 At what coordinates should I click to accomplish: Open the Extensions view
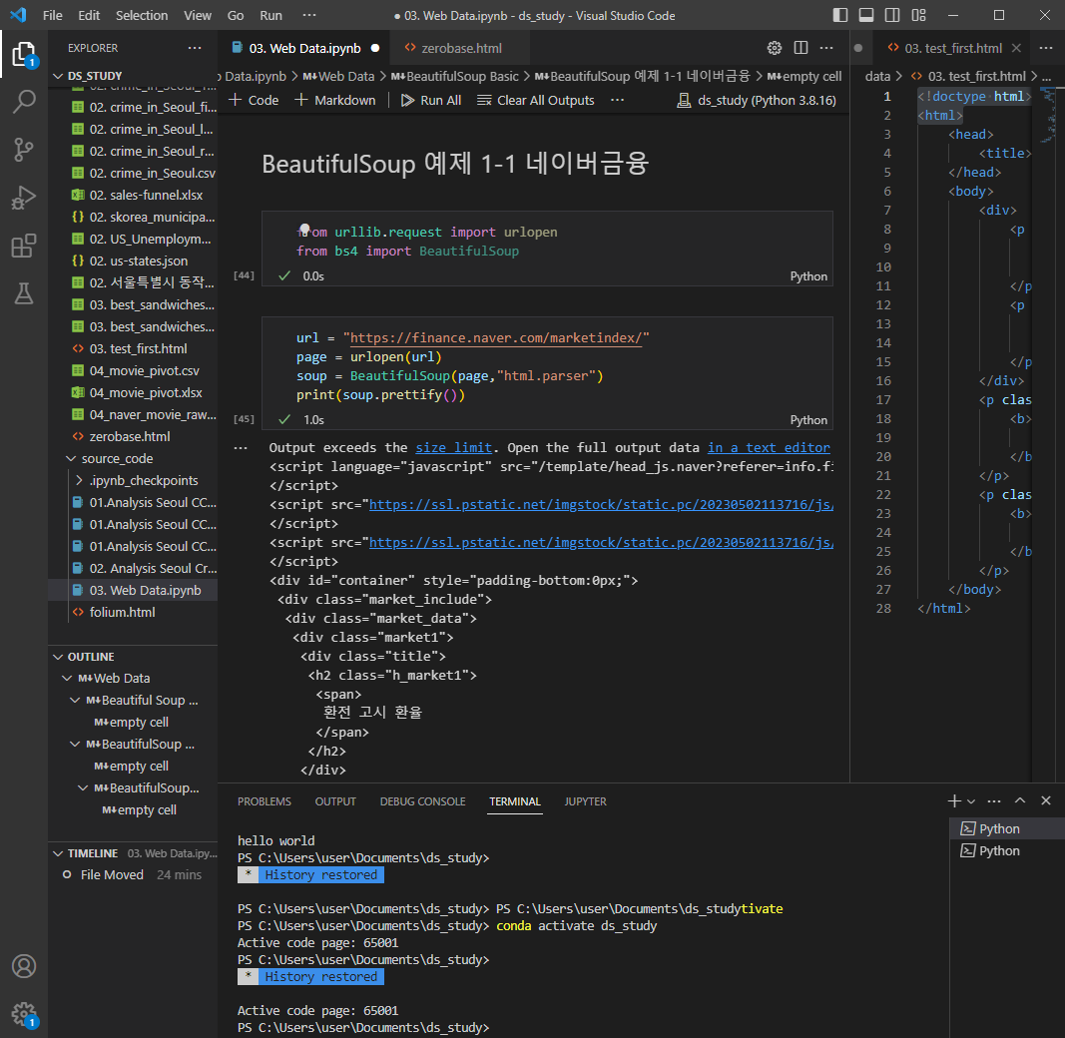click(24, 246)
